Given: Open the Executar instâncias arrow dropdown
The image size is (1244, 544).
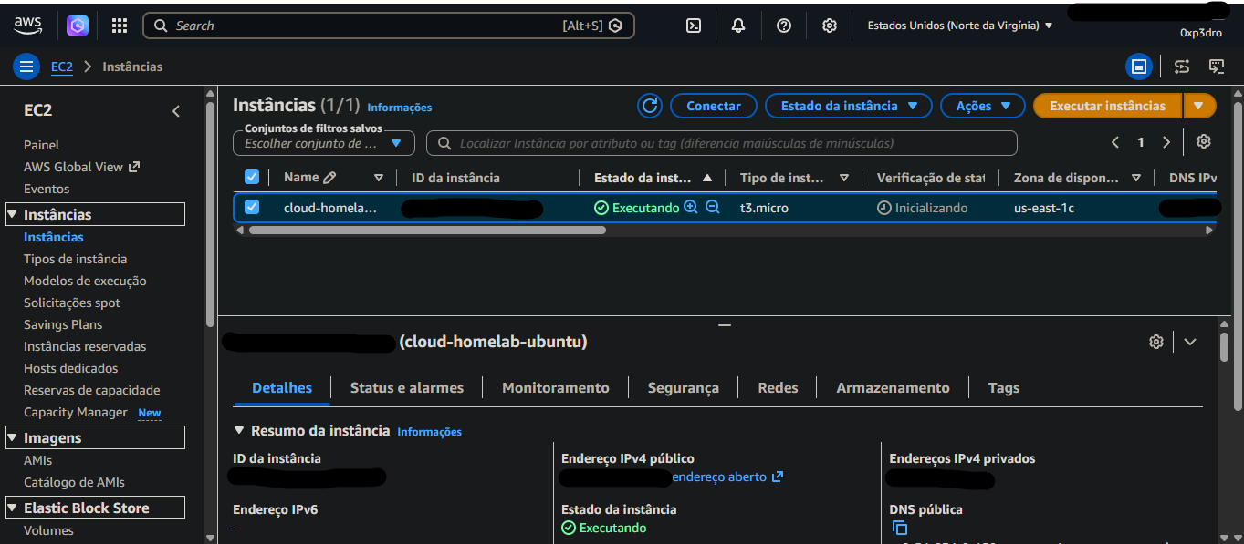Looking at the screenshot, I should [x=1199, y=106].
